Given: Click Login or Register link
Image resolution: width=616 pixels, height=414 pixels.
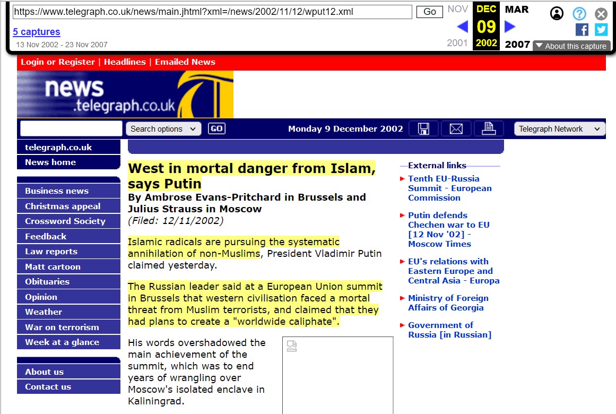Looking at the screenshot, I should [x=58, y=62].
